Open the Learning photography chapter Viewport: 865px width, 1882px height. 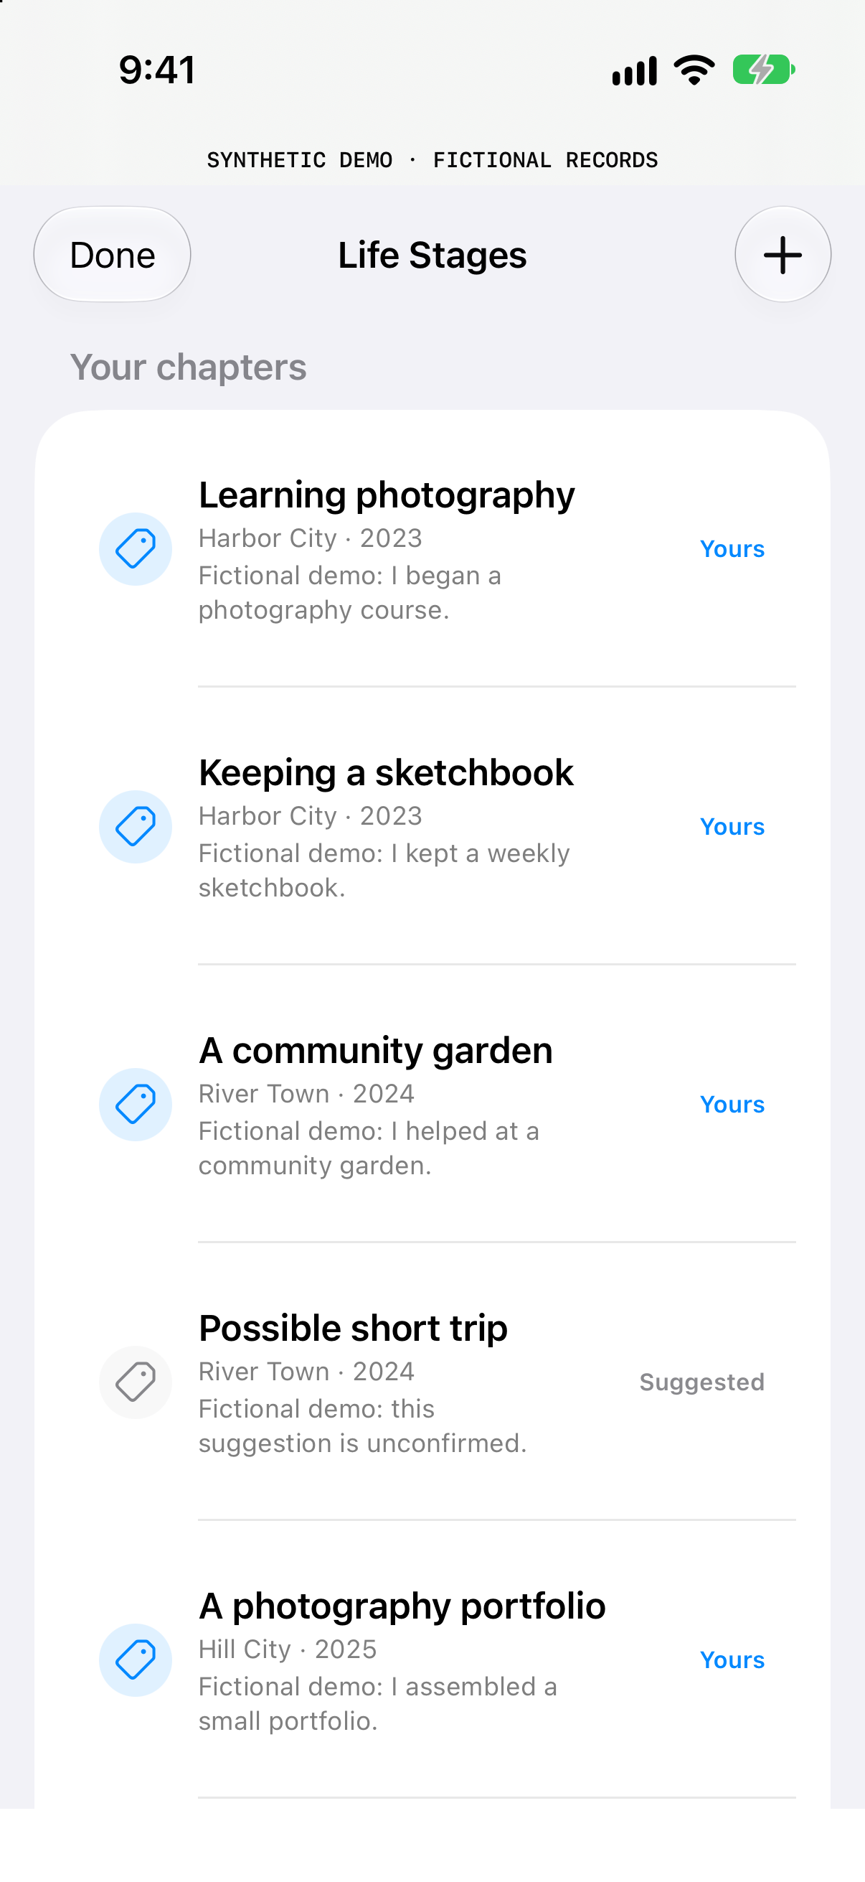tap(433, 548)
